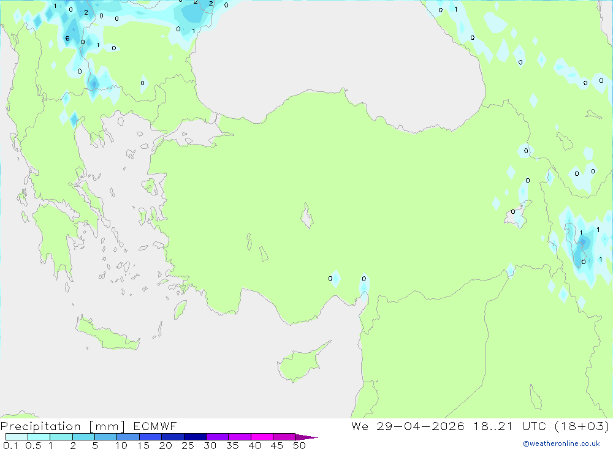Click the 10–15 mm legend color swatch

(x=128, y=437)
